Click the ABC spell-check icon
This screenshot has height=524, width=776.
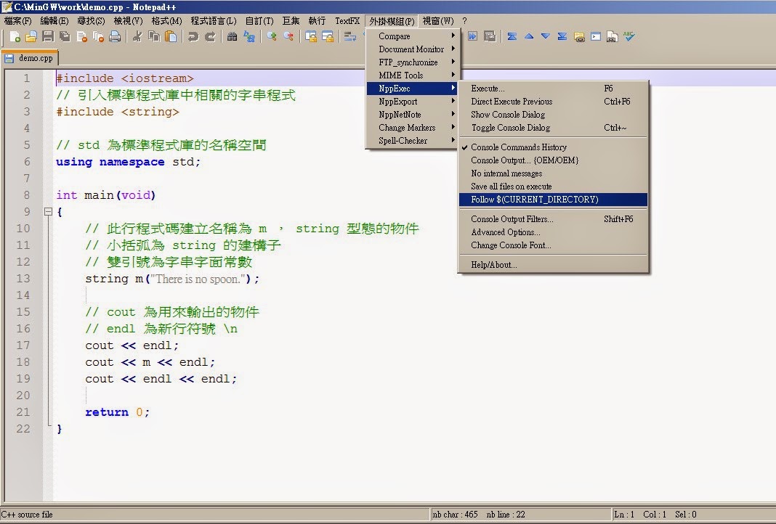(x=629, y=36)
